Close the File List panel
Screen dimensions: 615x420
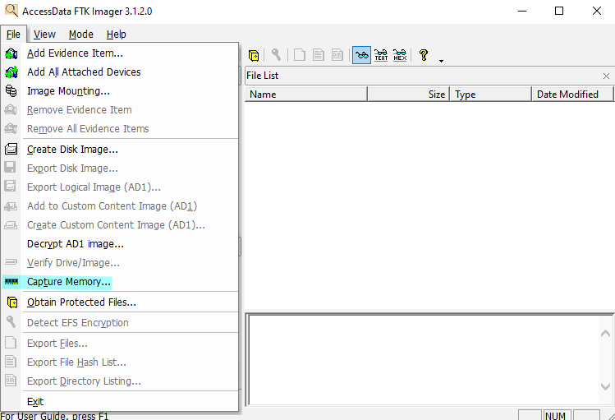click(606, 76)
